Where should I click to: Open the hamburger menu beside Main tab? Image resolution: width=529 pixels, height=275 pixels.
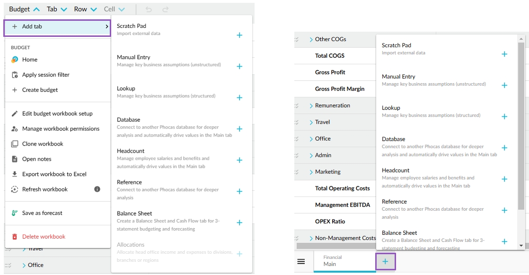click(x=301, y=262)
